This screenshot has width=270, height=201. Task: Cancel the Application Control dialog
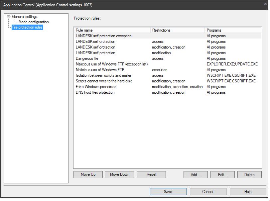[208, 191]
